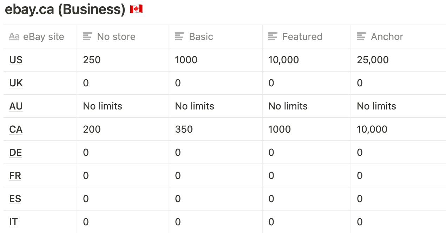
Task: Select the ebay.ca (Business) table title
Action: tap(65, 9)
